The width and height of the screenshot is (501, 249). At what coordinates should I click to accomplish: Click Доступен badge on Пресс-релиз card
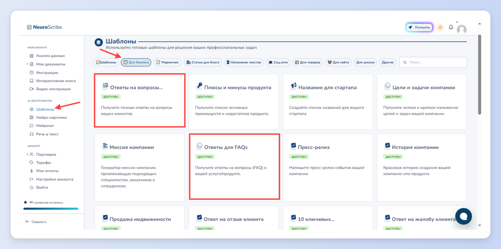(x=299, y=157)
